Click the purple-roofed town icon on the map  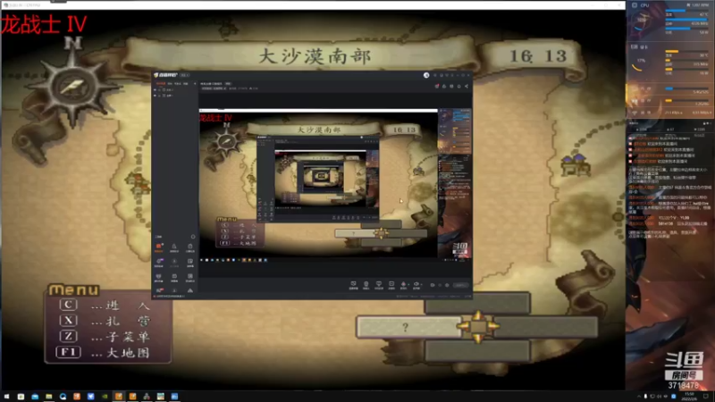576,165
